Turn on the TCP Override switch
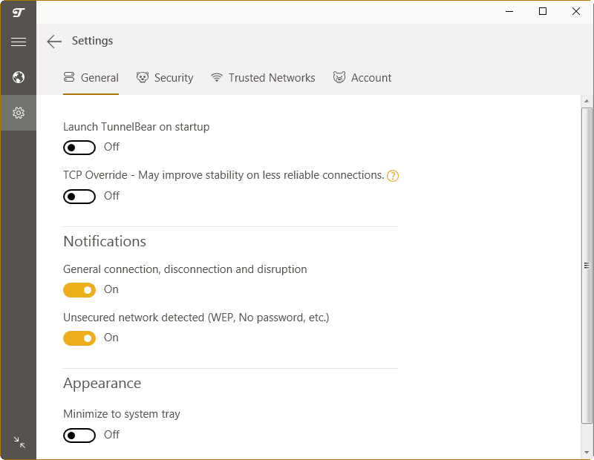594x460 pixels. (79, 197)
